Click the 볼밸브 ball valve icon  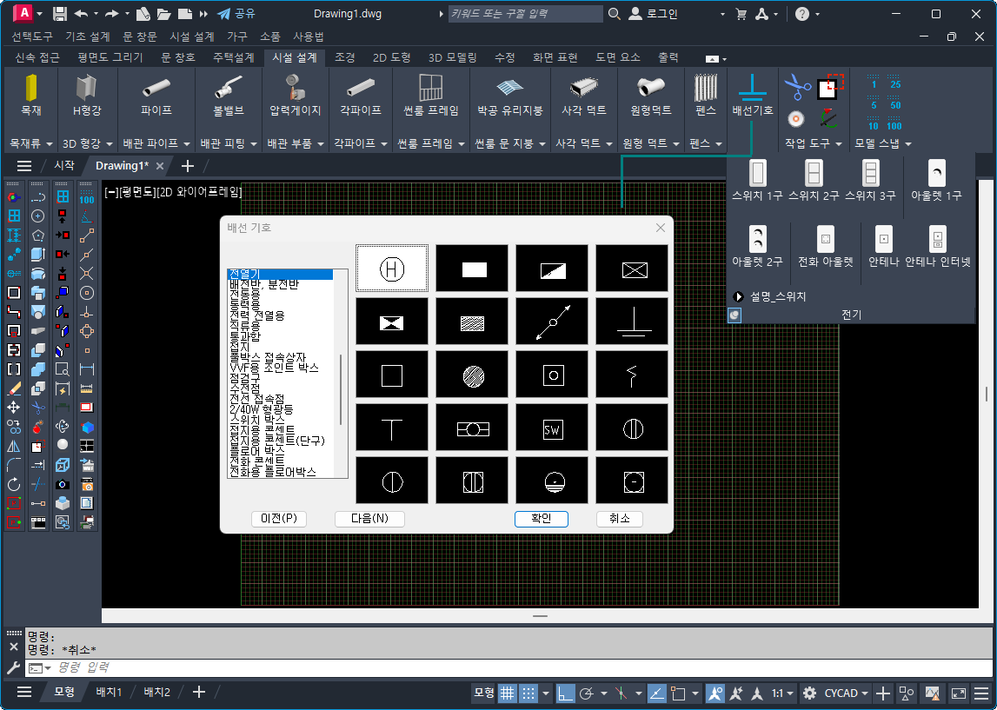(x=229, y=90)
